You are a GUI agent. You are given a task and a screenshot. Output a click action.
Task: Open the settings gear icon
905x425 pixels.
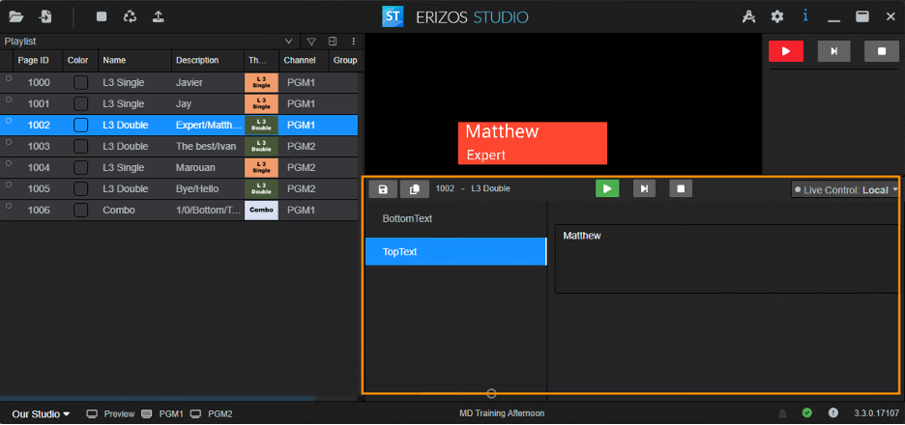point(777,16)
